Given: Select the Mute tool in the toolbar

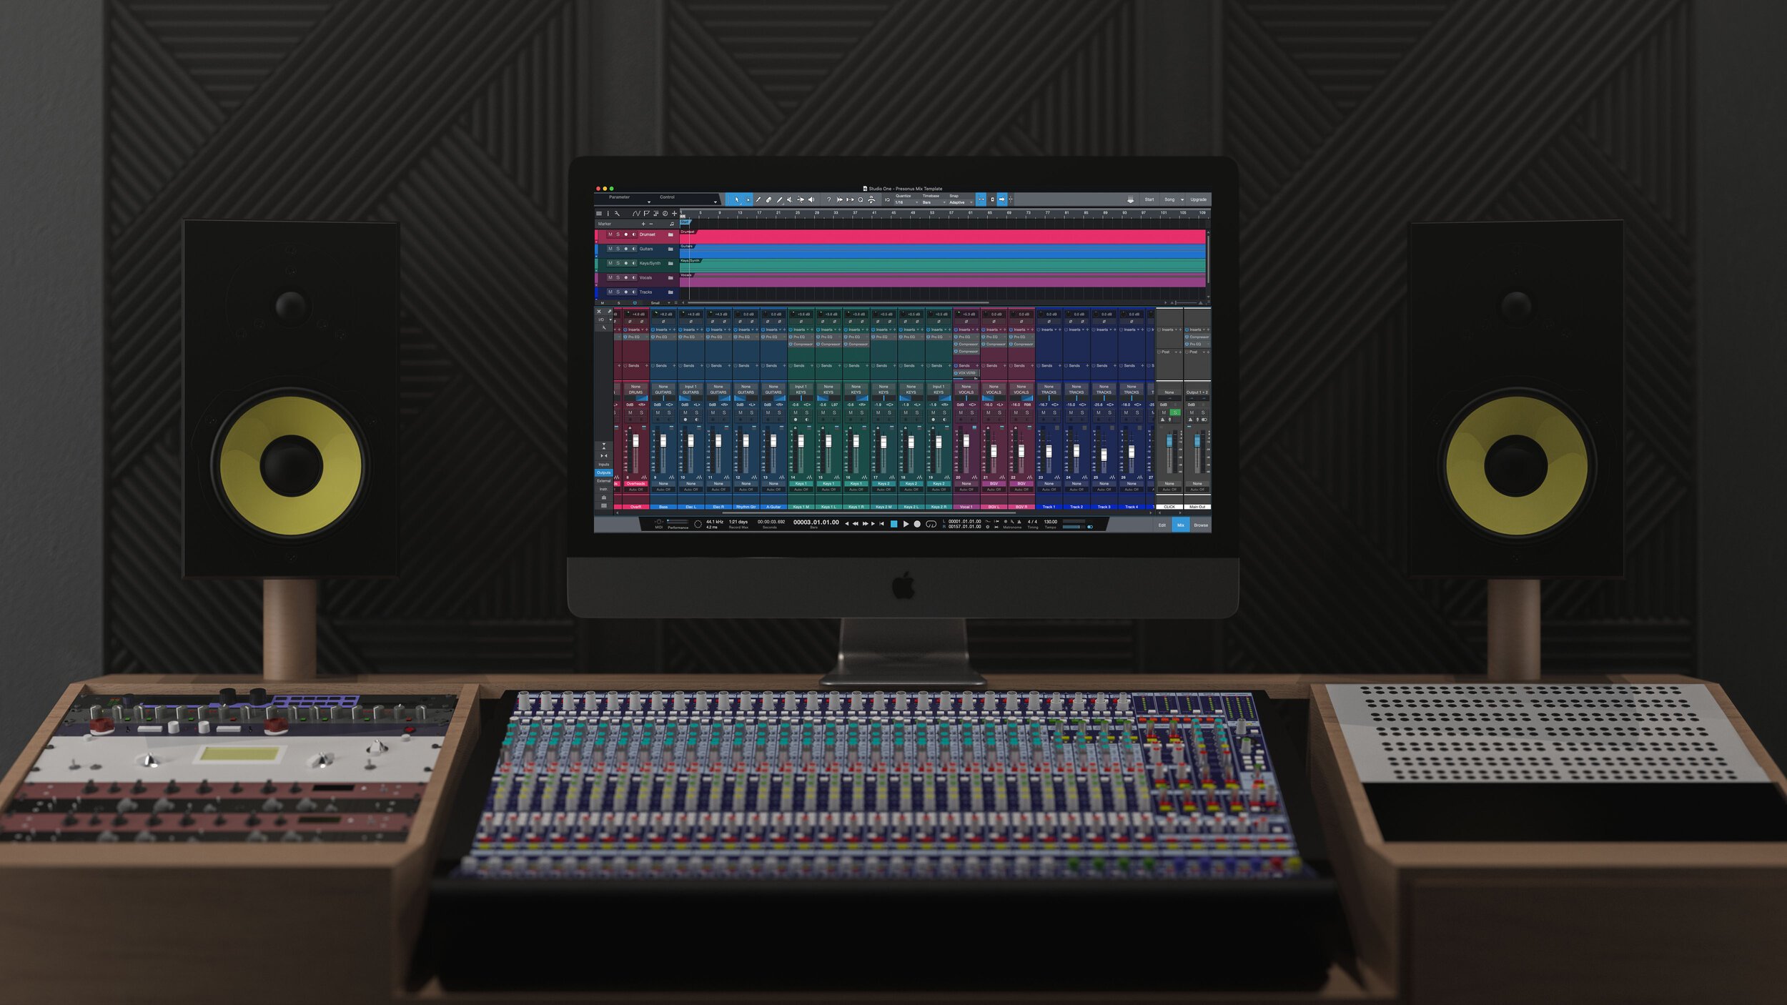Looking at the screenshot, I should pyautogui.click(x=789, y=199).
